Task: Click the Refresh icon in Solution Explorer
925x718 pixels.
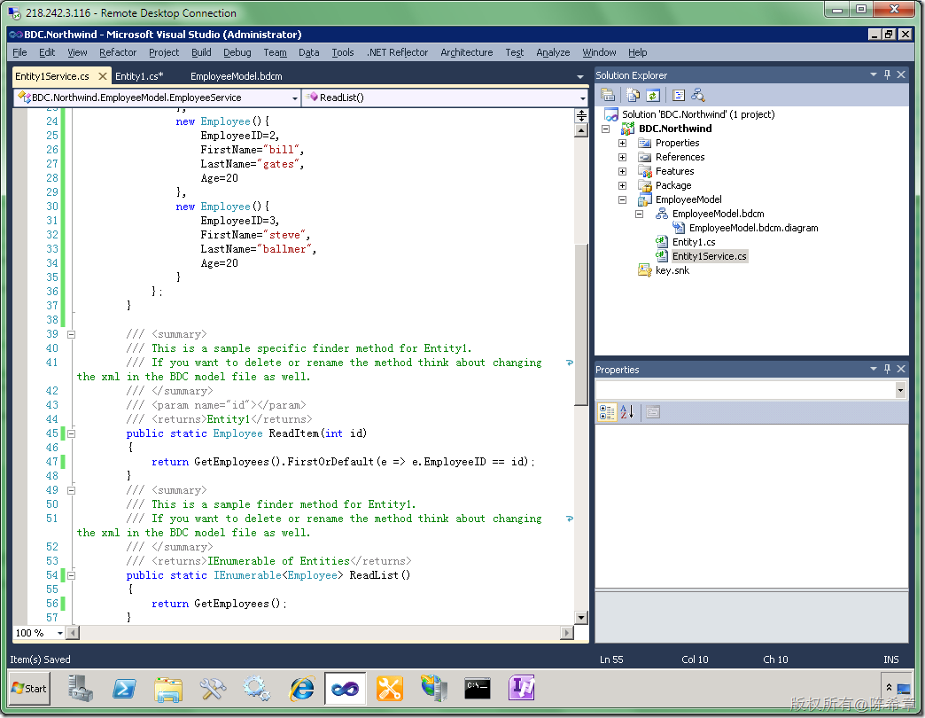Action: tap(652, 95)
